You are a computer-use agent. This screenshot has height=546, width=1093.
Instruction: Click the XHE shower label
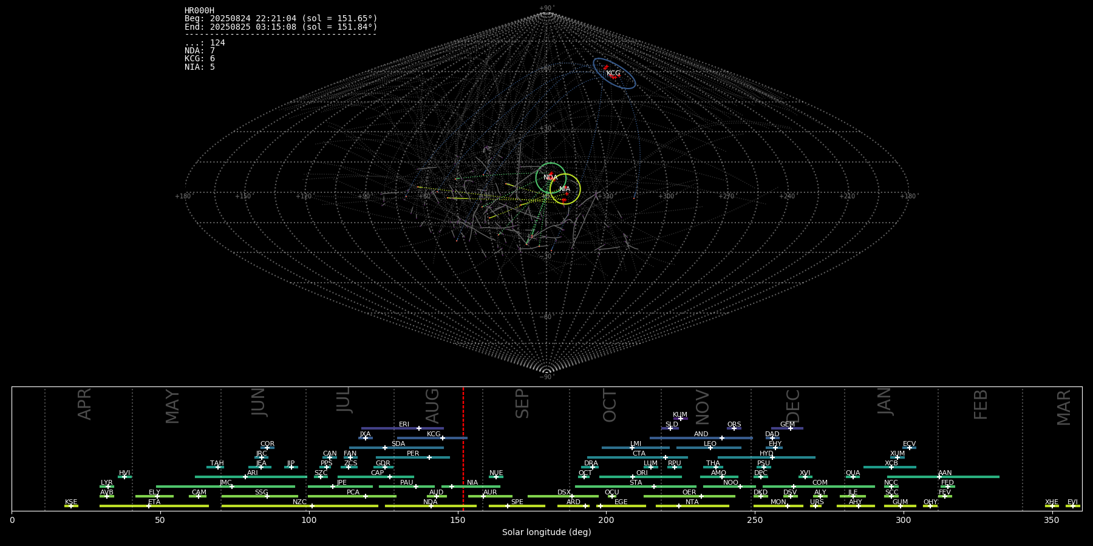(x=1052, y=502)
